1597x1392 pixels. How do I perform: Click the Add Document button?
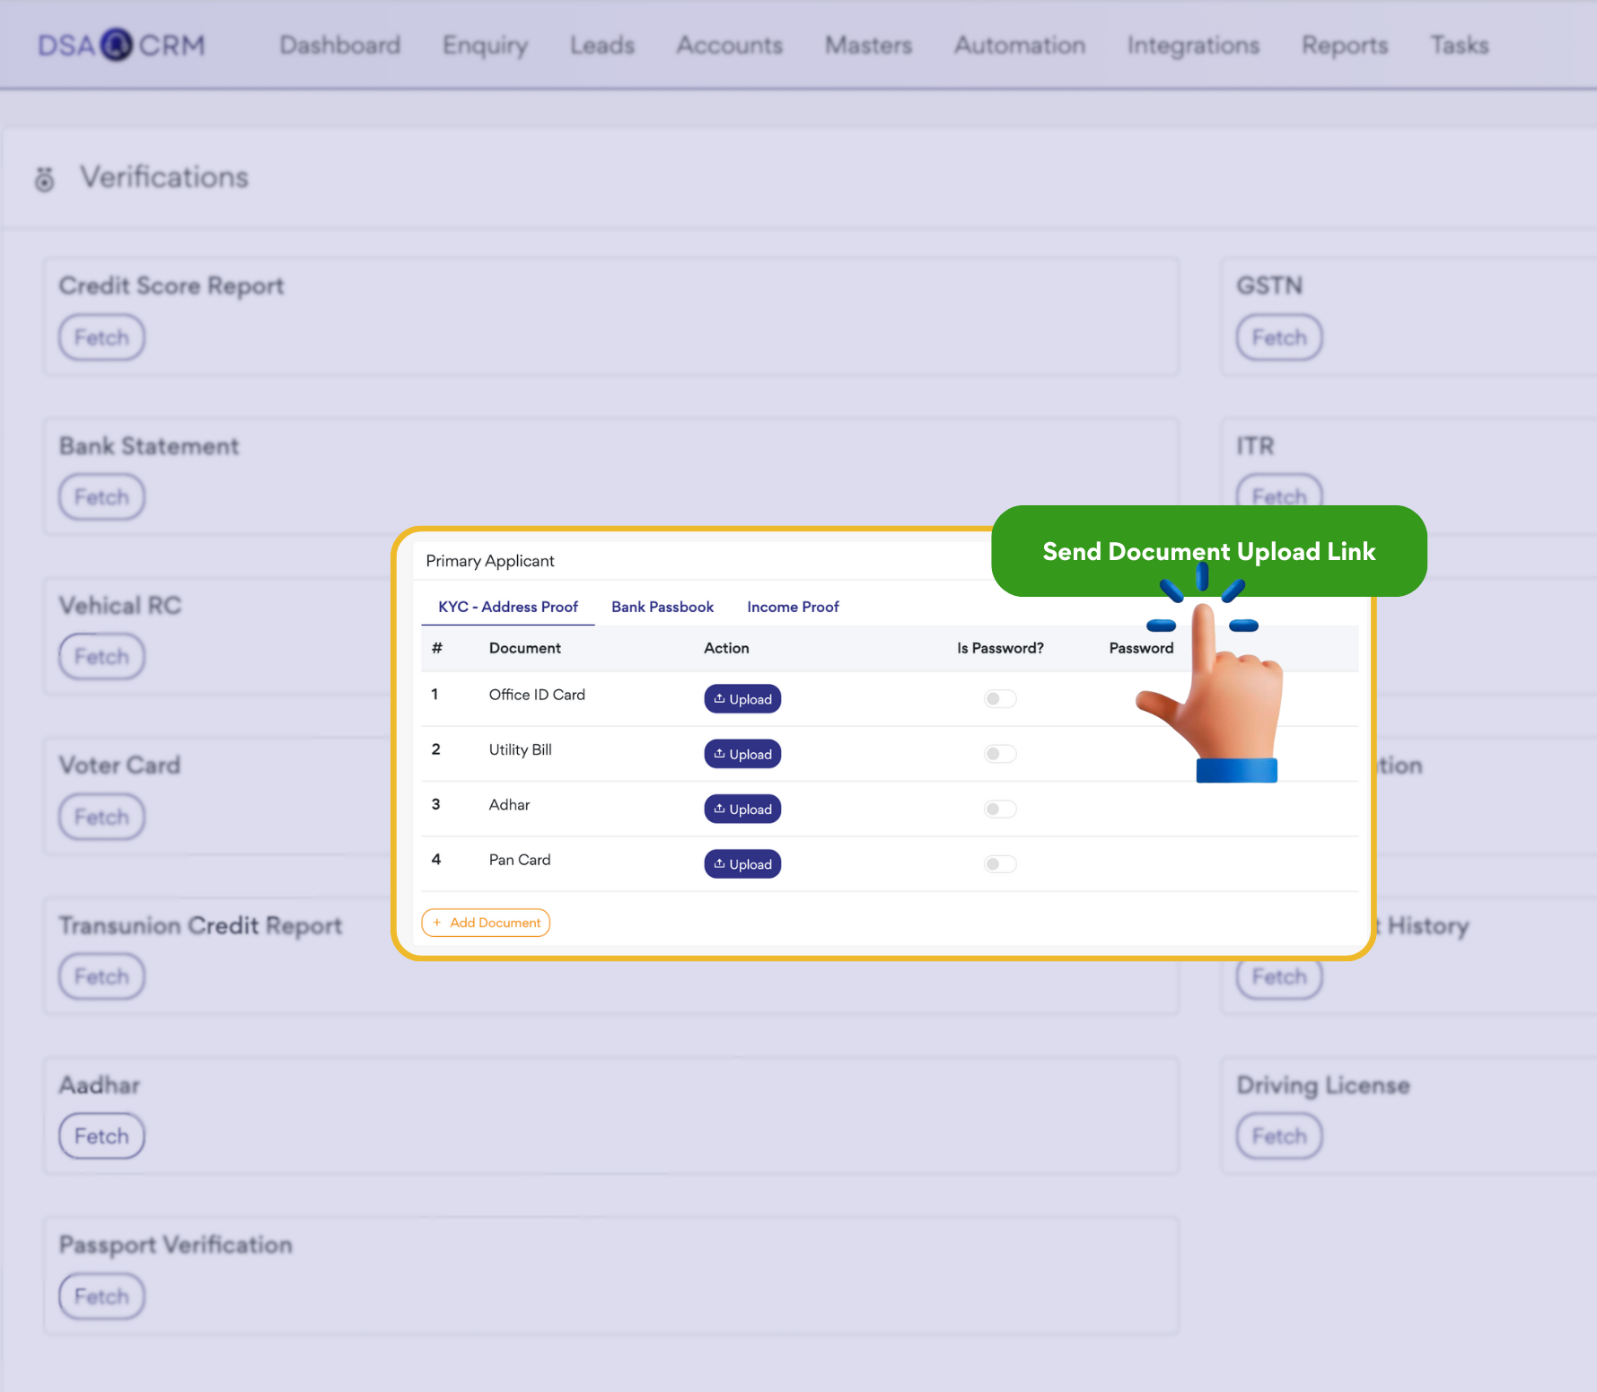486,923
